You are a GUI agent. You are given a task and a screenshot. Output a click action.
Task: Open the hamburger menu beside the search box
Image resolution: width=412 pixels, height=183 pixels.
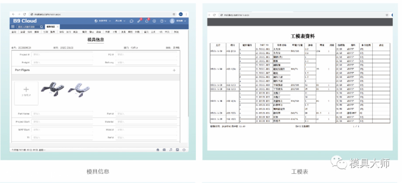13,27
